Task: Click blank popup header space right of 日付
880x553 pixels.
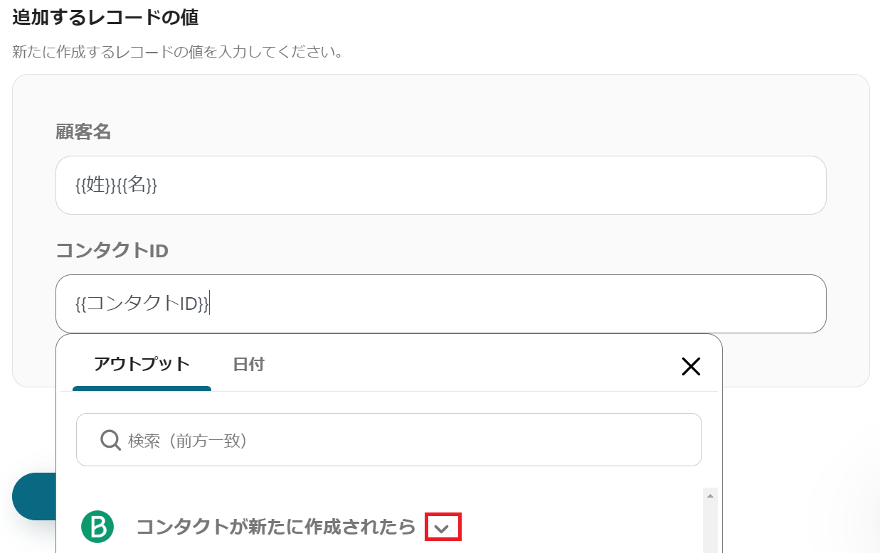Action: tap(462, 365)
